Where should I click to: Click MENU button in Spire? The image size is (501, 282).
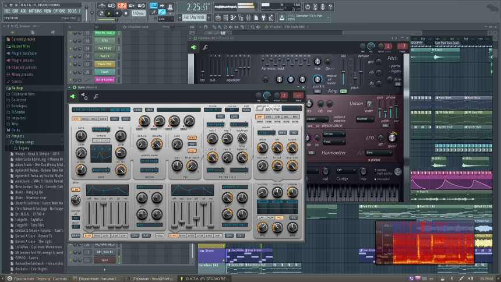(x=137, y=110)
